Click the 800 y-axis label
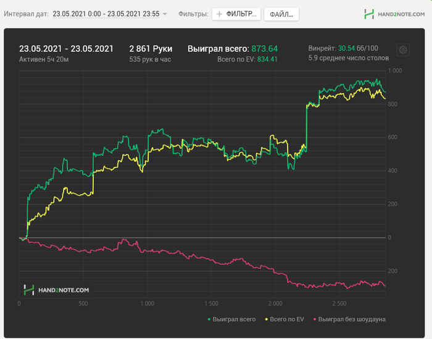The height and width of the screenshot is (339, 432). click(x=393, y=104)
